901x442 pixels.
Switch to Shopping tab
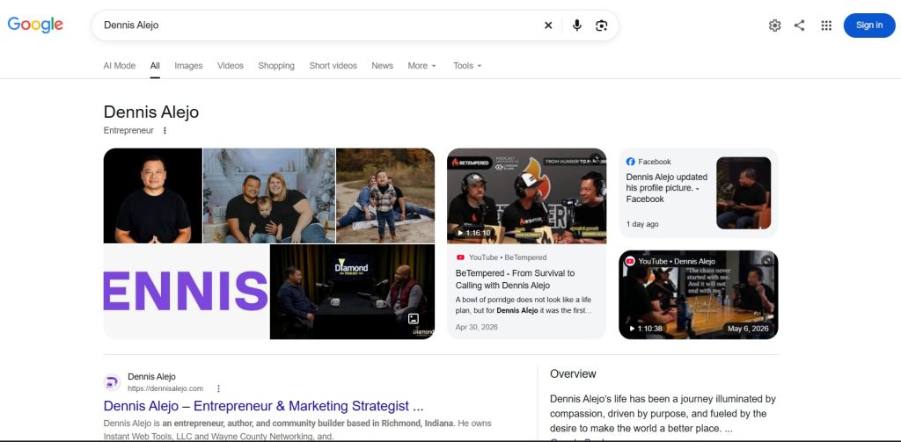click(x=276, y=65)
